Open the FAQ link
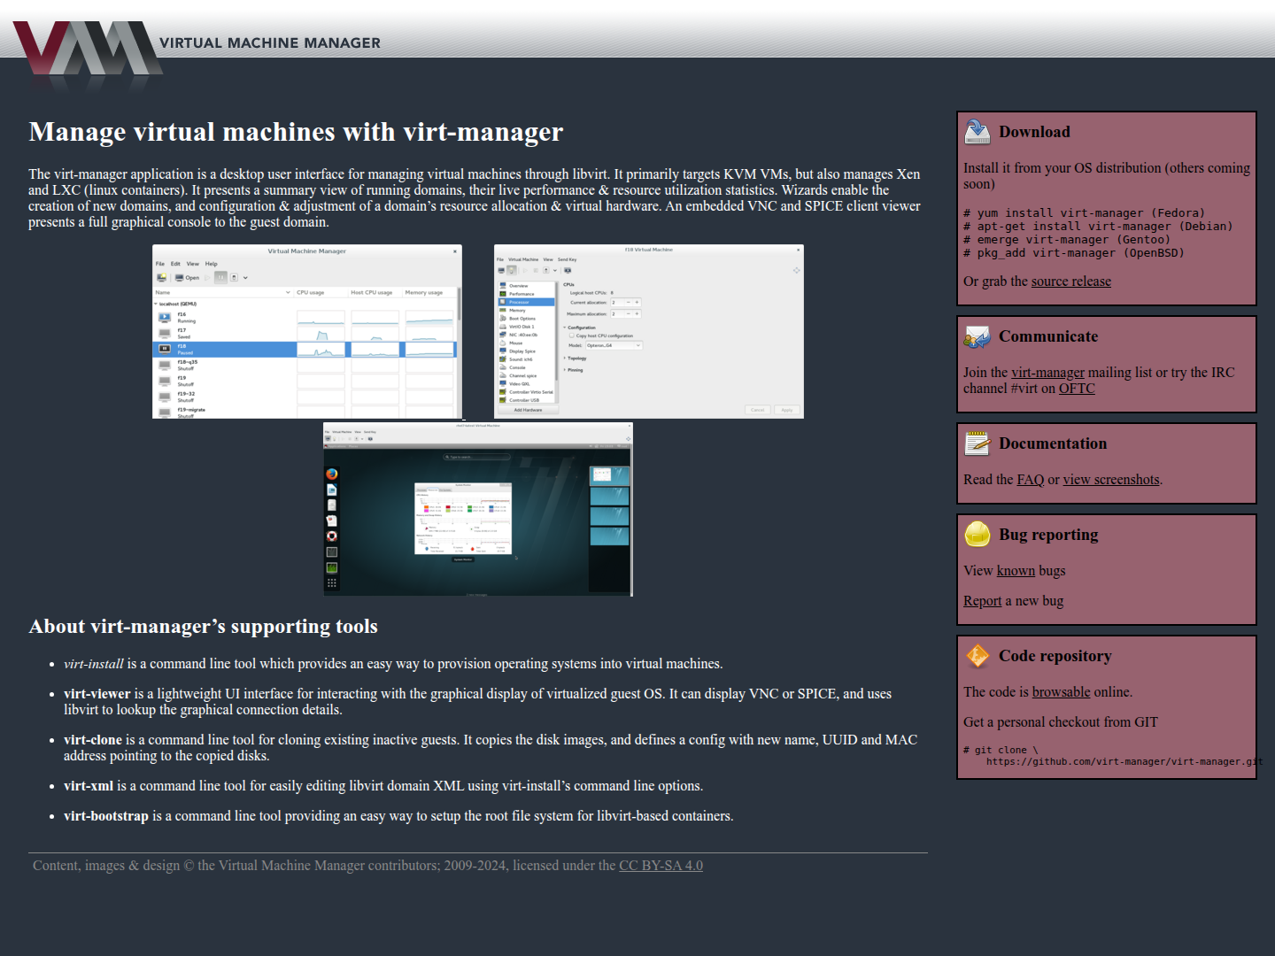Image resolution: width=1275 pixels, height=956 pixels. tap(1031, 480)
